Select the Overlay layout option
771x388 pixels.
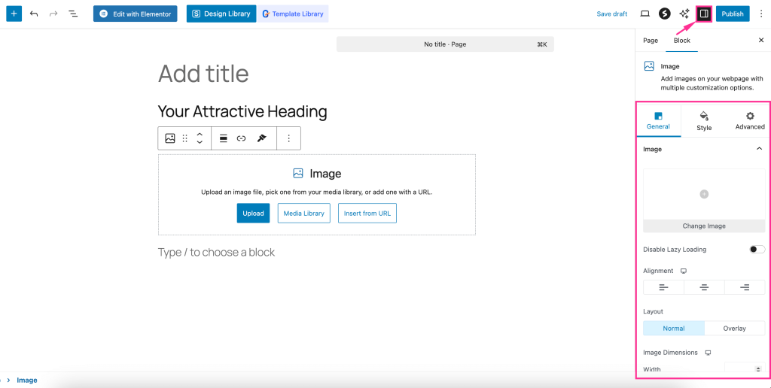pyautogui.click(x=734, y=328)
